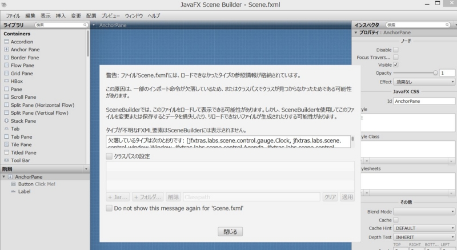Click the 適用 button
457x250 pixels.
click(347, 197)
